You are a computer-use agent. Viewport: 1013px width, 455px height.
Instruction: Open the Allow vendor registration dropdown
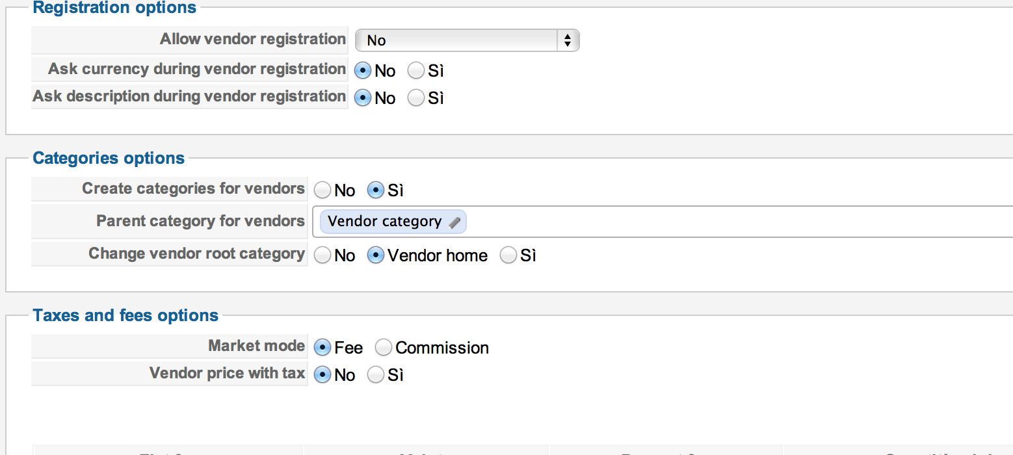tap(467, 40)
